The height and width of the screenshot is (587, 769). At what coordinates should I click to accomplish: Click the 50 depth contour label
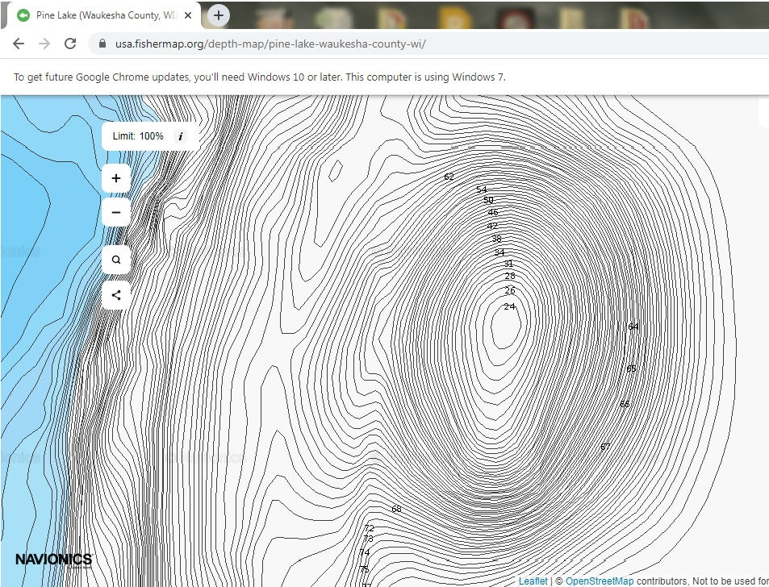pos(488,200)
